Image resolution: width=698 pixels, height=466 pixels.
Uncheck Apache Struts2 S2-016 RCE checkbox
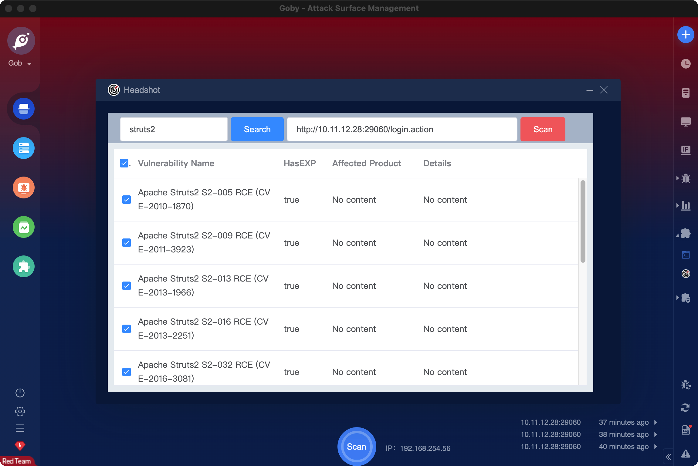pyautogui.click(x=127, y=329)
